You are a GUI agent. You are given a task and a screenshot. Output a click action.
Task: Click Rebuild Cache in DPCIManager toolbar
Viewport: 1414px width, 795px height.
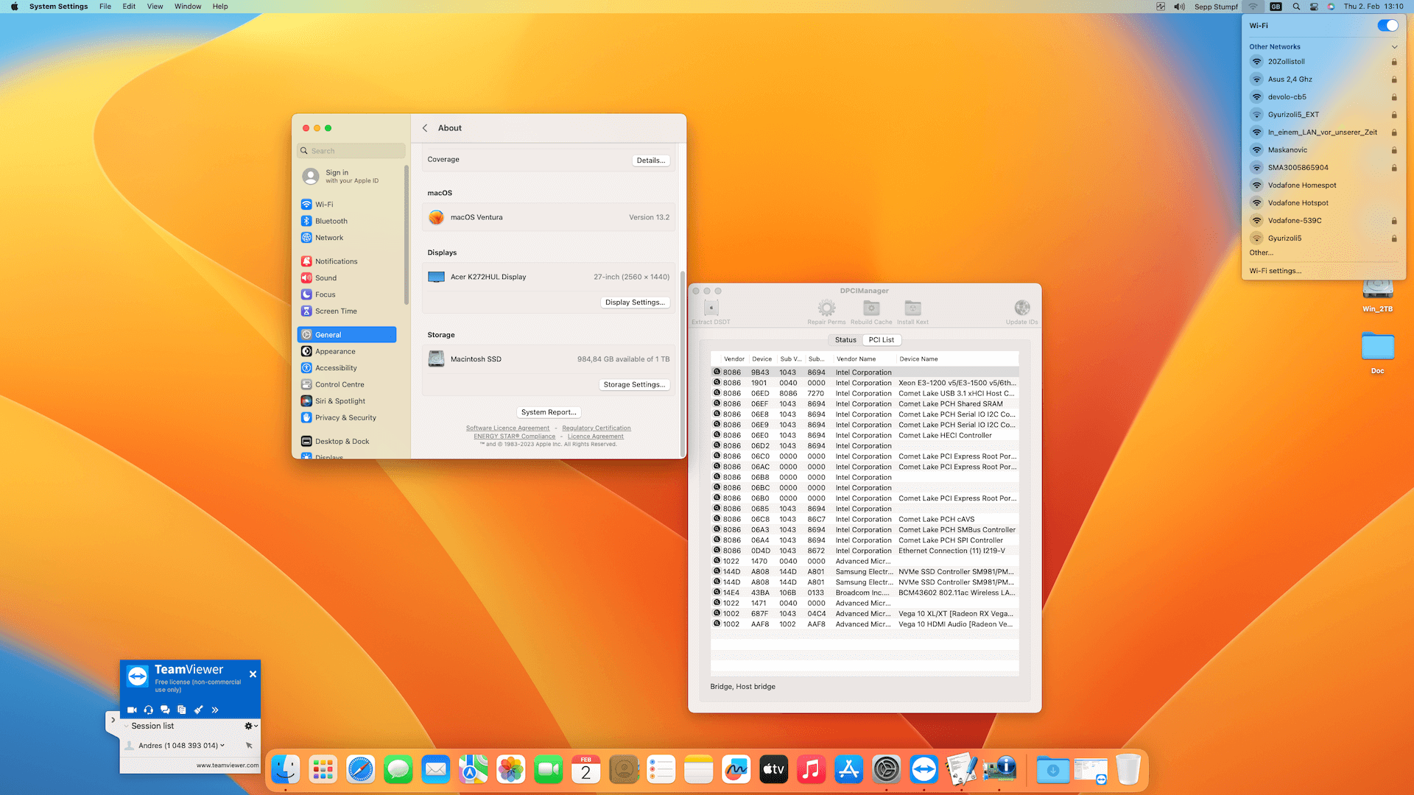pos(871,311)
